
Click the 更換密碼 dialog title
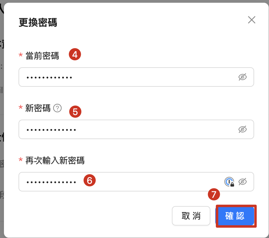pyautogui.click(x=38, y=22)
